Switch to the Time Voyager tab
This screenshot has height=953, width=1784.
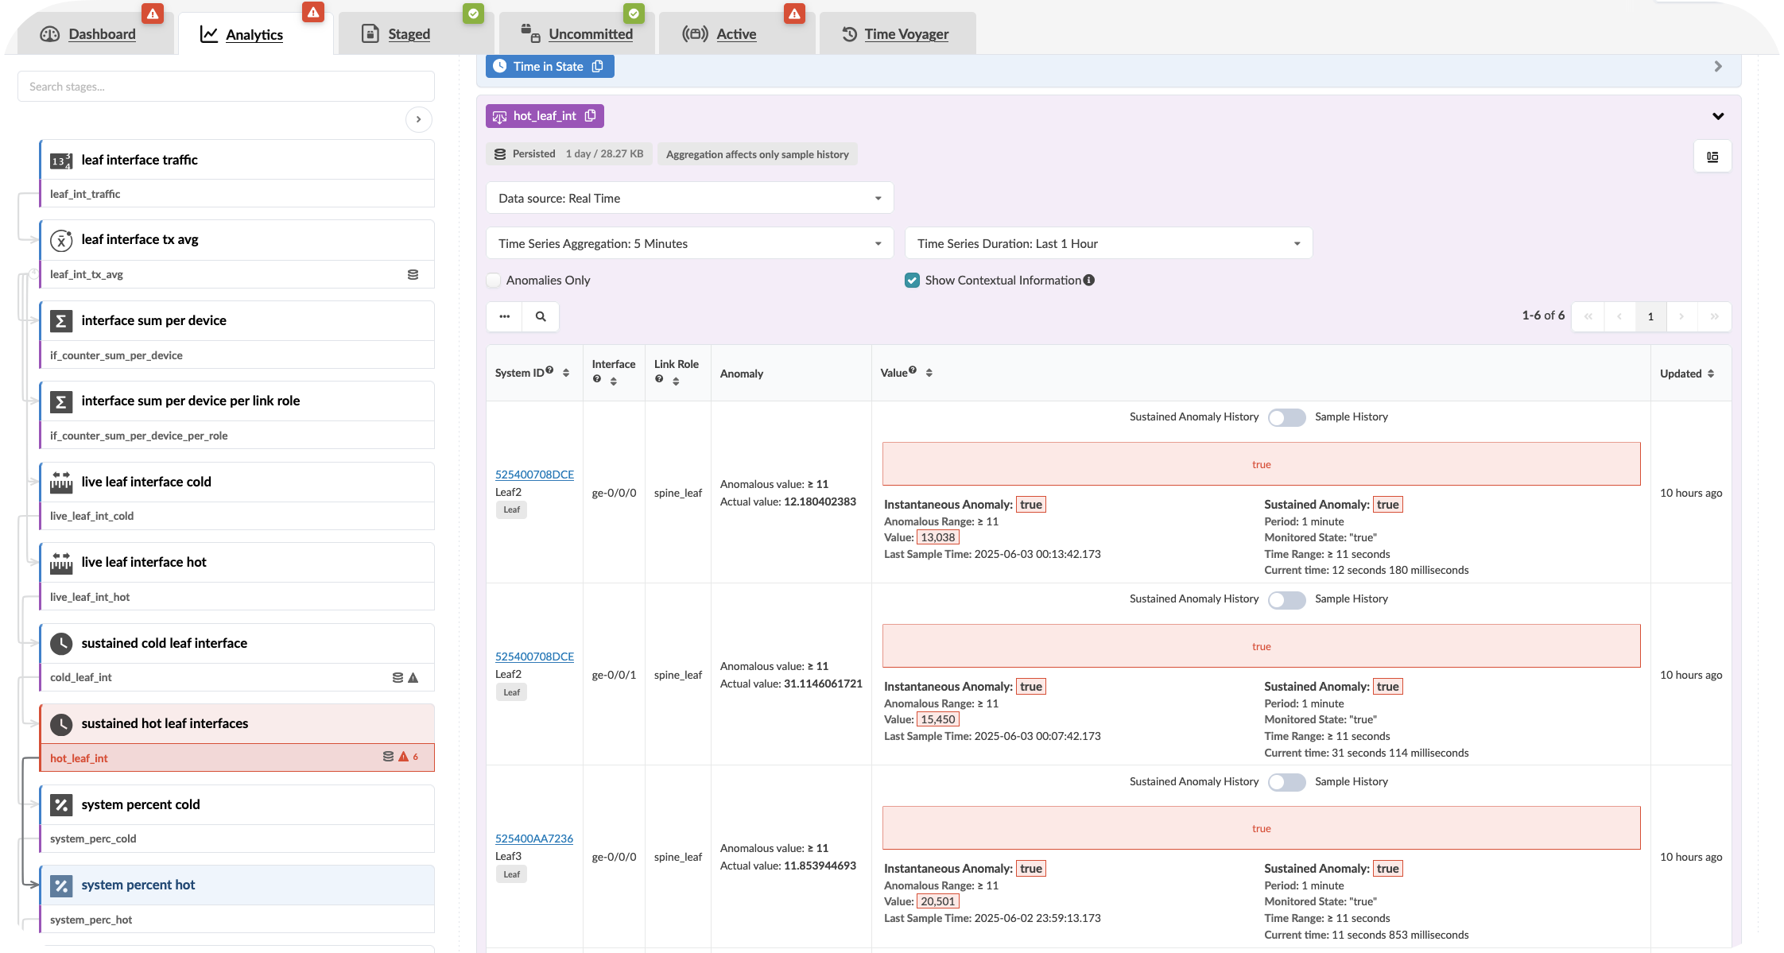pos(897,34)
